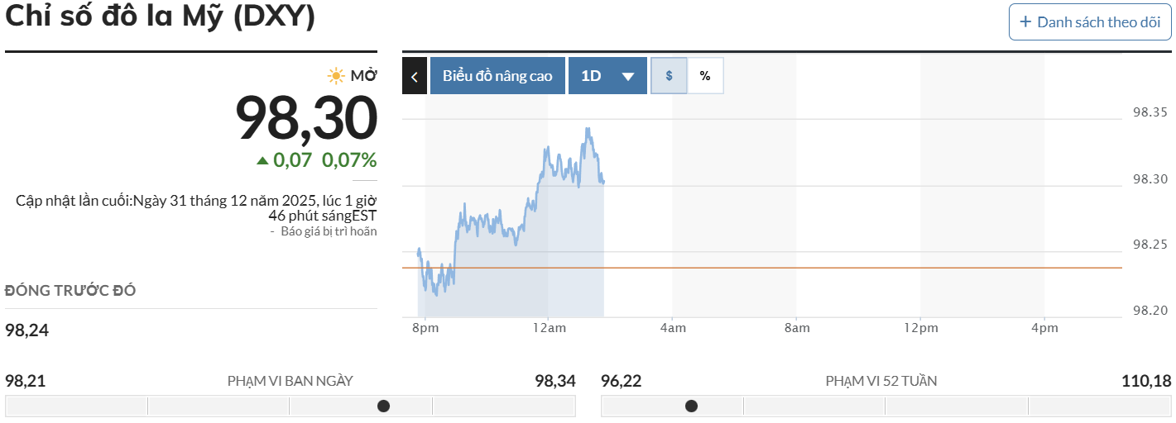Click the 4am label on time axis
This screenshot has width=1176, height=423.
673,328
